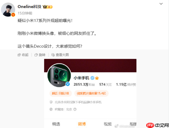This screenshot has width=169, height=128.
Task: Click the orange crown icon next to 小米手机
Action: click(97, 78)
